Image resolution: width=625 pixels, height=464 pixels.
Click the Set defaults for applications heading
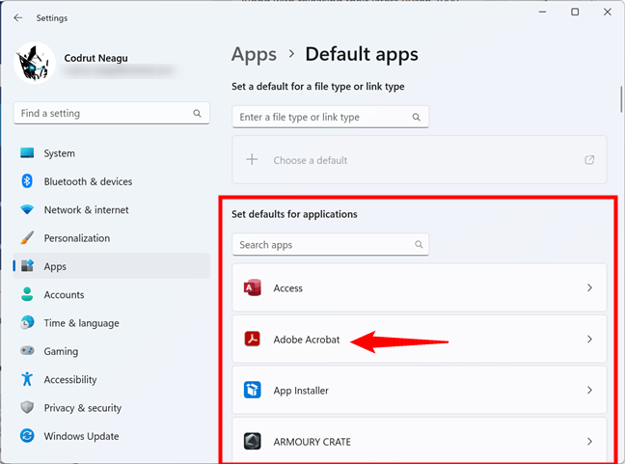click(x=294, y=214)
